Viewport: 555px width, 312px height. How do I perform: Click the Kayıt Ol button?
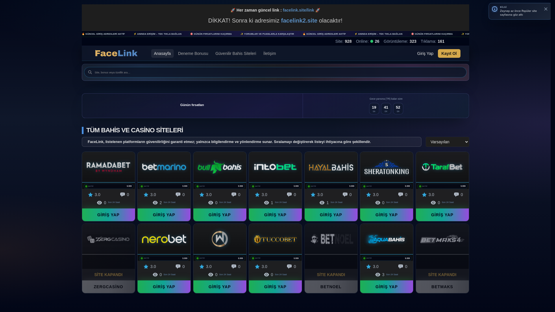pyautogui.click(x=449, y=53)
